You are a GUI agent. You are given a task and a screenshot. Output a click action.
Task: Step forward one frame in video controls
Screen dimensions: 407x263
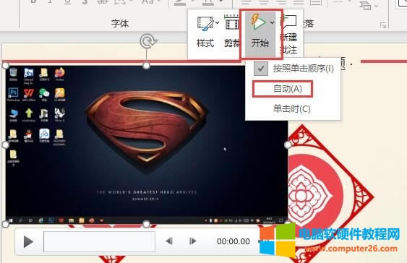tap(192, 241)
